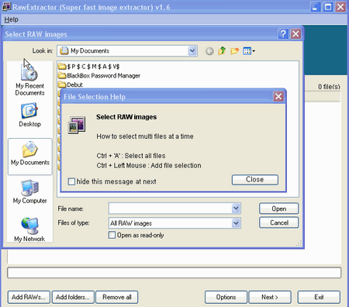Viewport: 349px width, 307px height.
Task: Click the Back navigation icon
Action: click(209, 51)
